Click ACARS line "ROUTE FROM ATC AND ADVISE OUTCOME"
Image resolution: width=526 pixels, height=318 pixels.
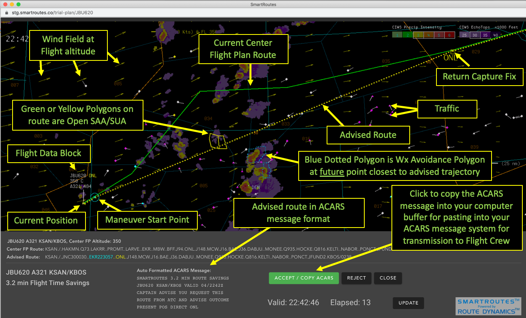click(x=183, y=300)
